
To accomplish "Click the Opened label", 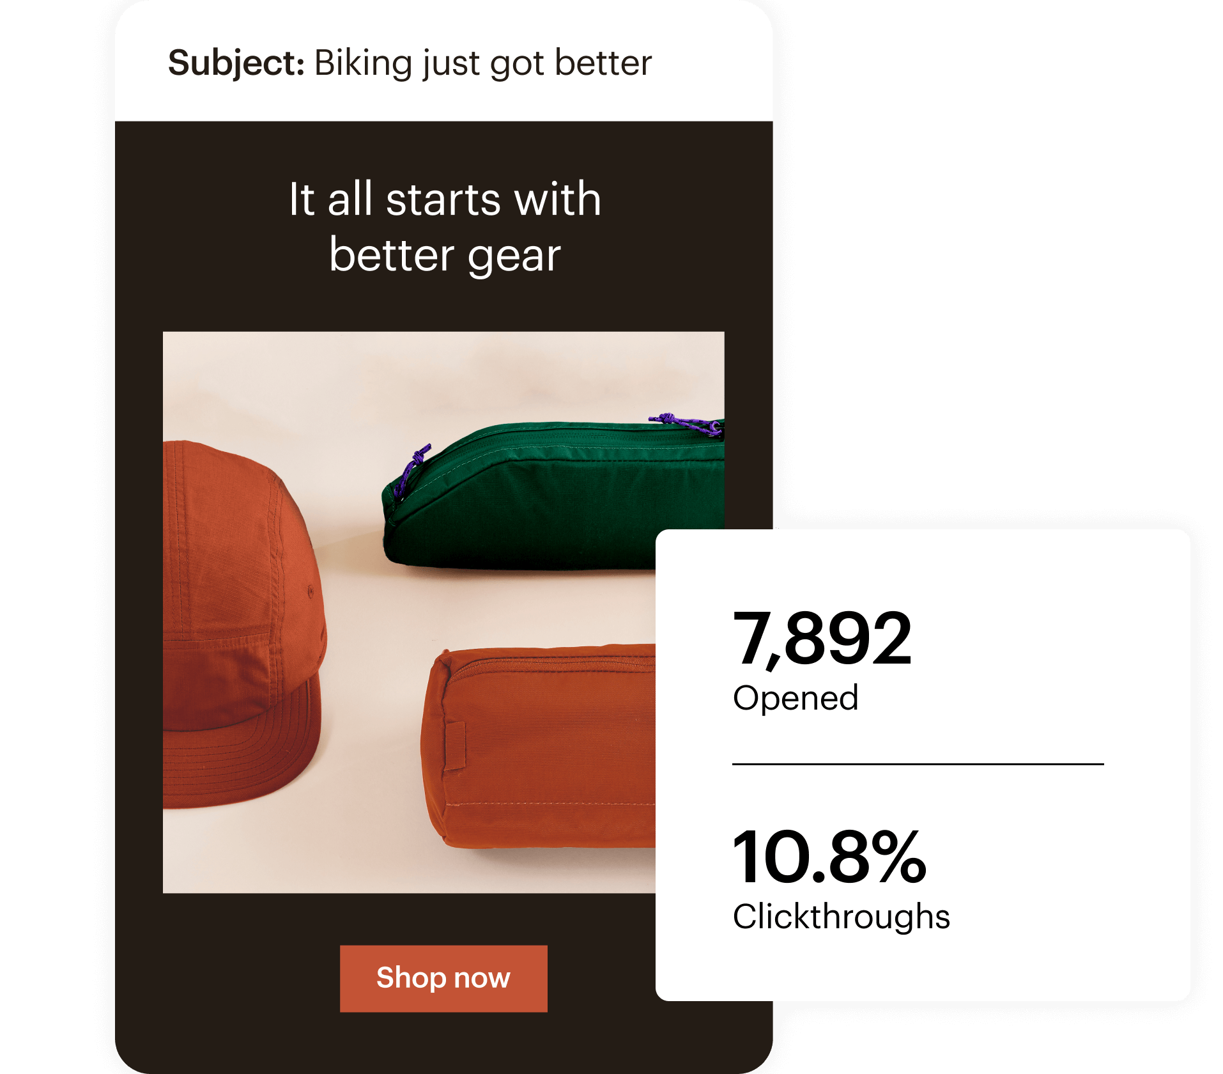I will 796,698.
